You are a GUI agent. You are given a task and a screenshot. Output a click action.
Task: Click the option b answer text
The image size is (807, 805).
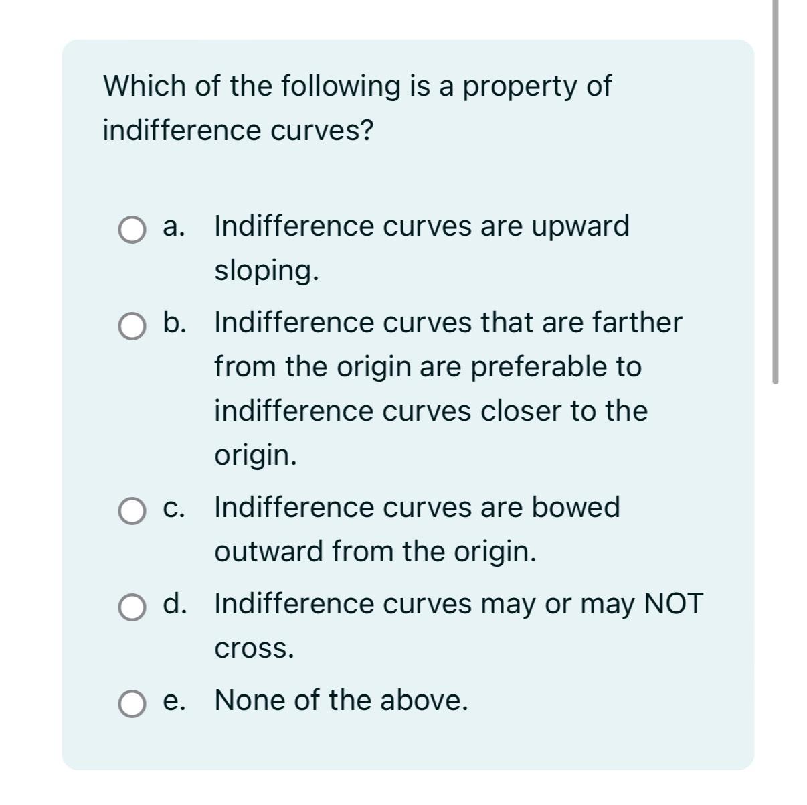(x=448, y=323)
